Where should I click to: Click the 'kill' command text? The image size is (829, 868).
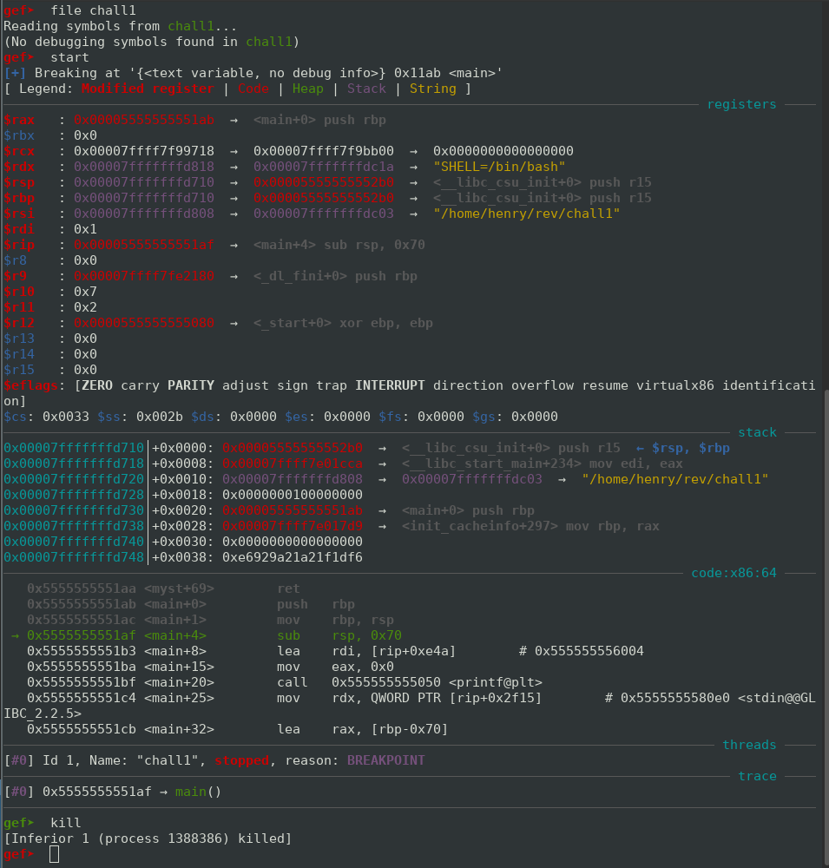point(66,823)
